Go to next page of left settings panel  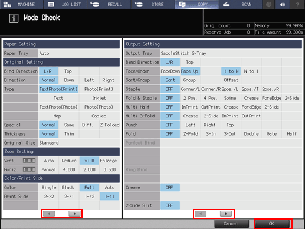(74, 214)
